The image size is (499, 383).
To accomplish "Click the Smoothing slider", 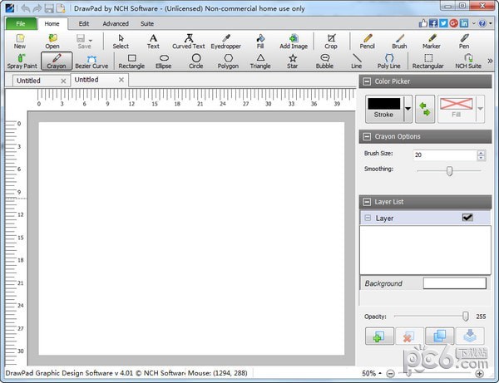I will tap(449, 170).
